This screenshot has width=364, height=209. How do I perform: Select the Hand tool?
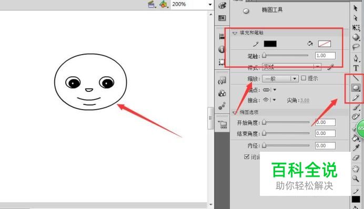click(x=356, y=169)
